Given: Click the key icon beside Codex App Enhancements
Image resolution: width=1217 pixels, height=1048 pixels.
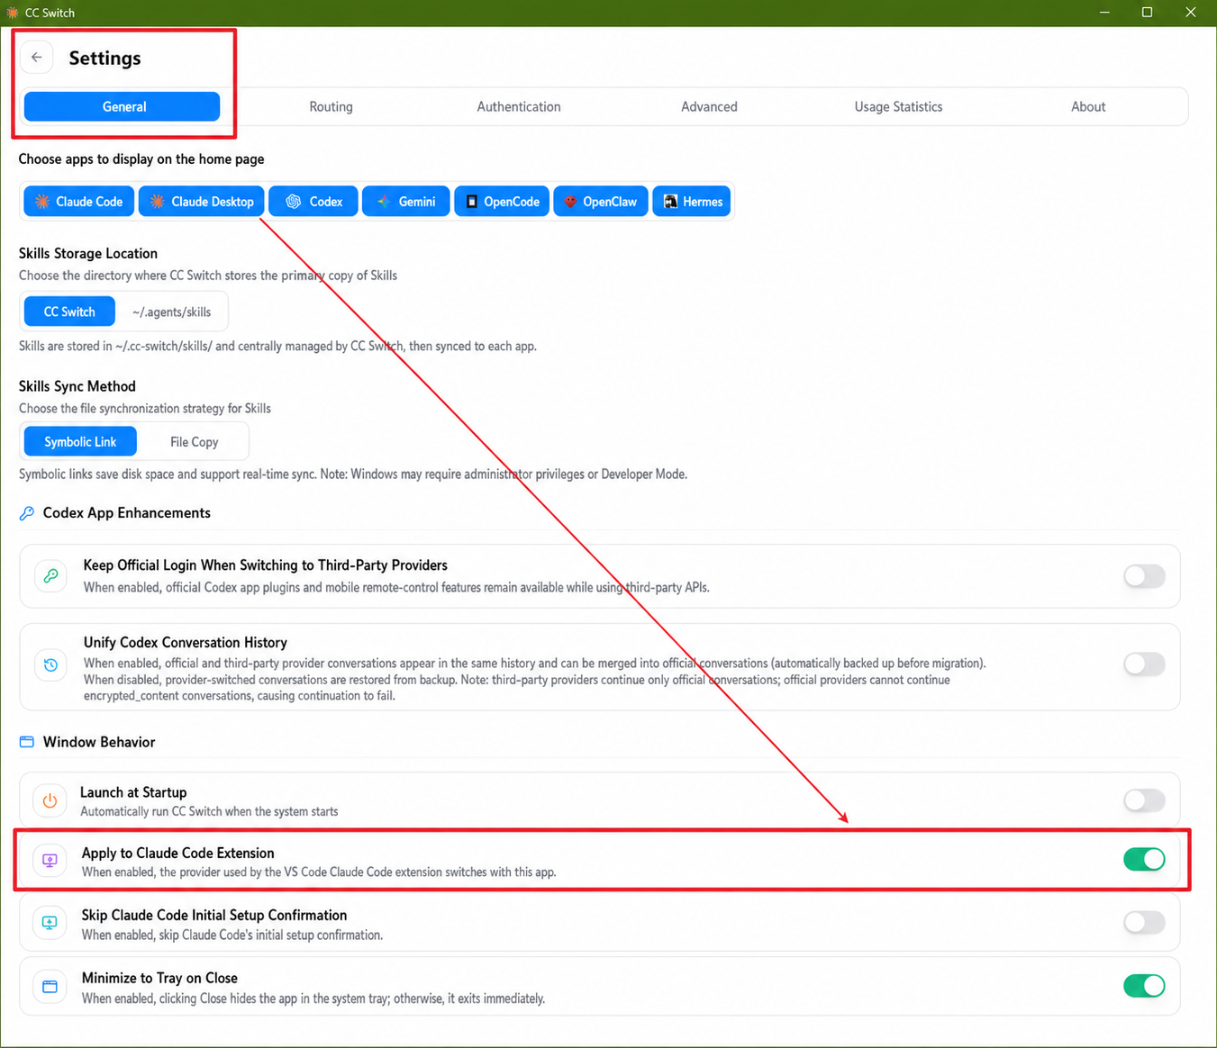Looking at the screenshot, I should pos(27,513).
